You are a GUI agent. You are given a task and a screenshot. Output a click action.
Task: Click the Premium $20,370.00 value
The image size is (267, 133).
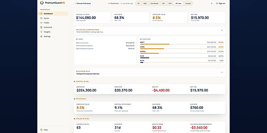tap(123, 90)
